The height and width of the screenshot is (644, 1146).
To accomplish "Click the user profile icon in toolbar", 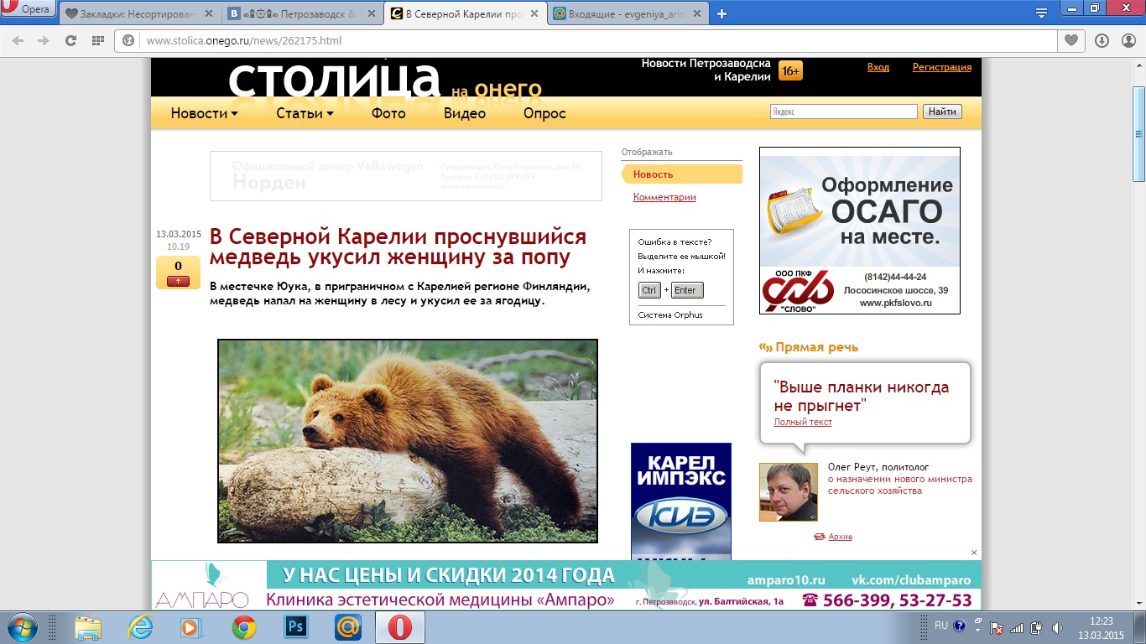I will point(1127,40).
